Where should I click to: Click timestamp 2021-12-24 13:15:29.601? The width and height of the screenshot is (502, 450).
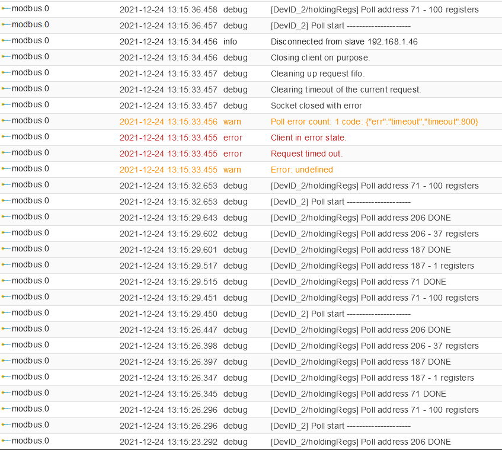pyautogui.click(x=168, y=250)
